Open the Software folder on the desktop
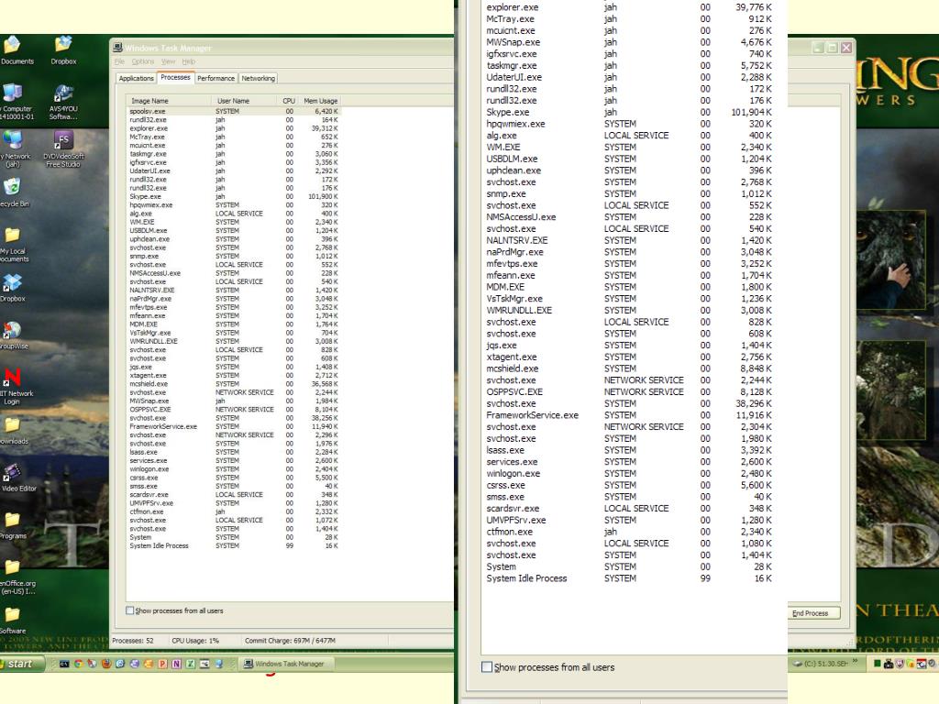The image size is (939, 704). [x=13, y=621]
